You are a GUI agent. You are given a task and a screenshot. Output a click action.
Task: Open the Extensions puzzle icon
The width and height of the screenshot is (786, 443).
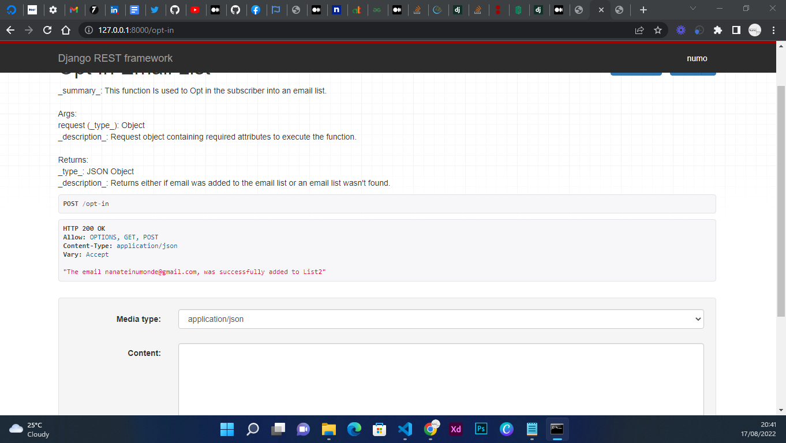pos(718,31)
